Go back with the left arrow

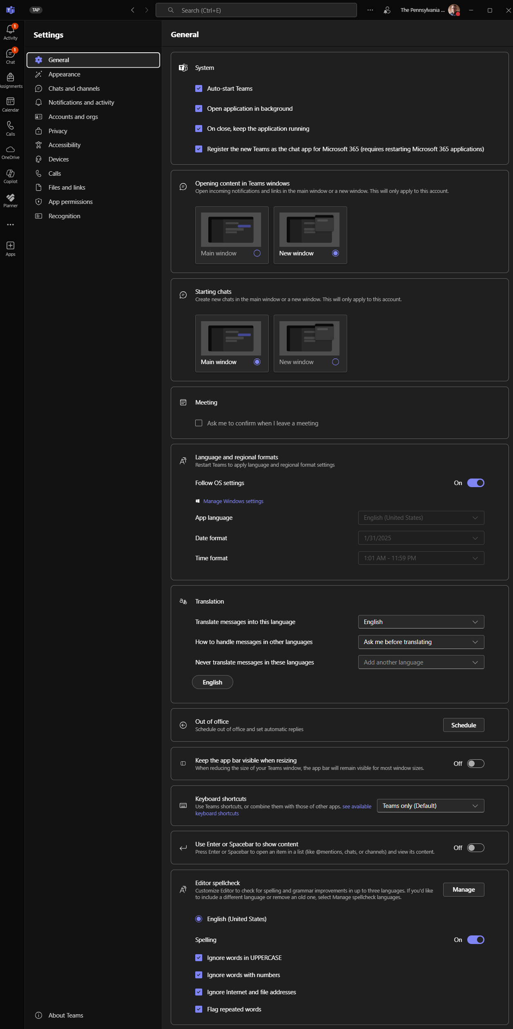coord(133,10)
